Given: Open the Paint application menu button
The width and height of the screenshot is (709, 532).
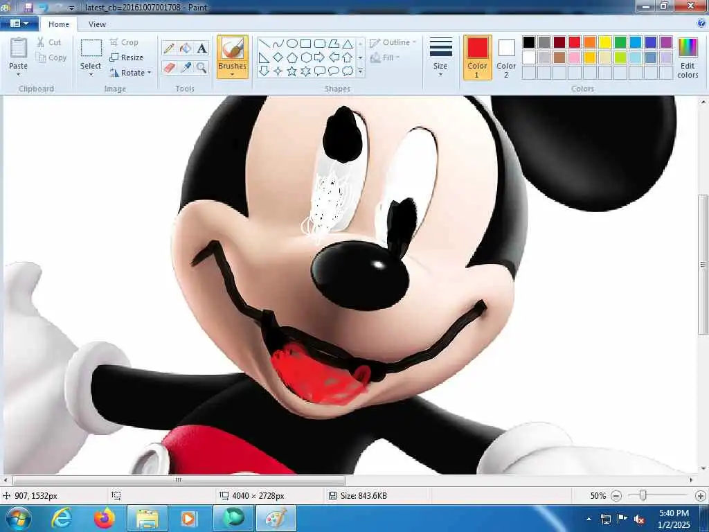Looking at the screenshot, I should tap(19, 24).
